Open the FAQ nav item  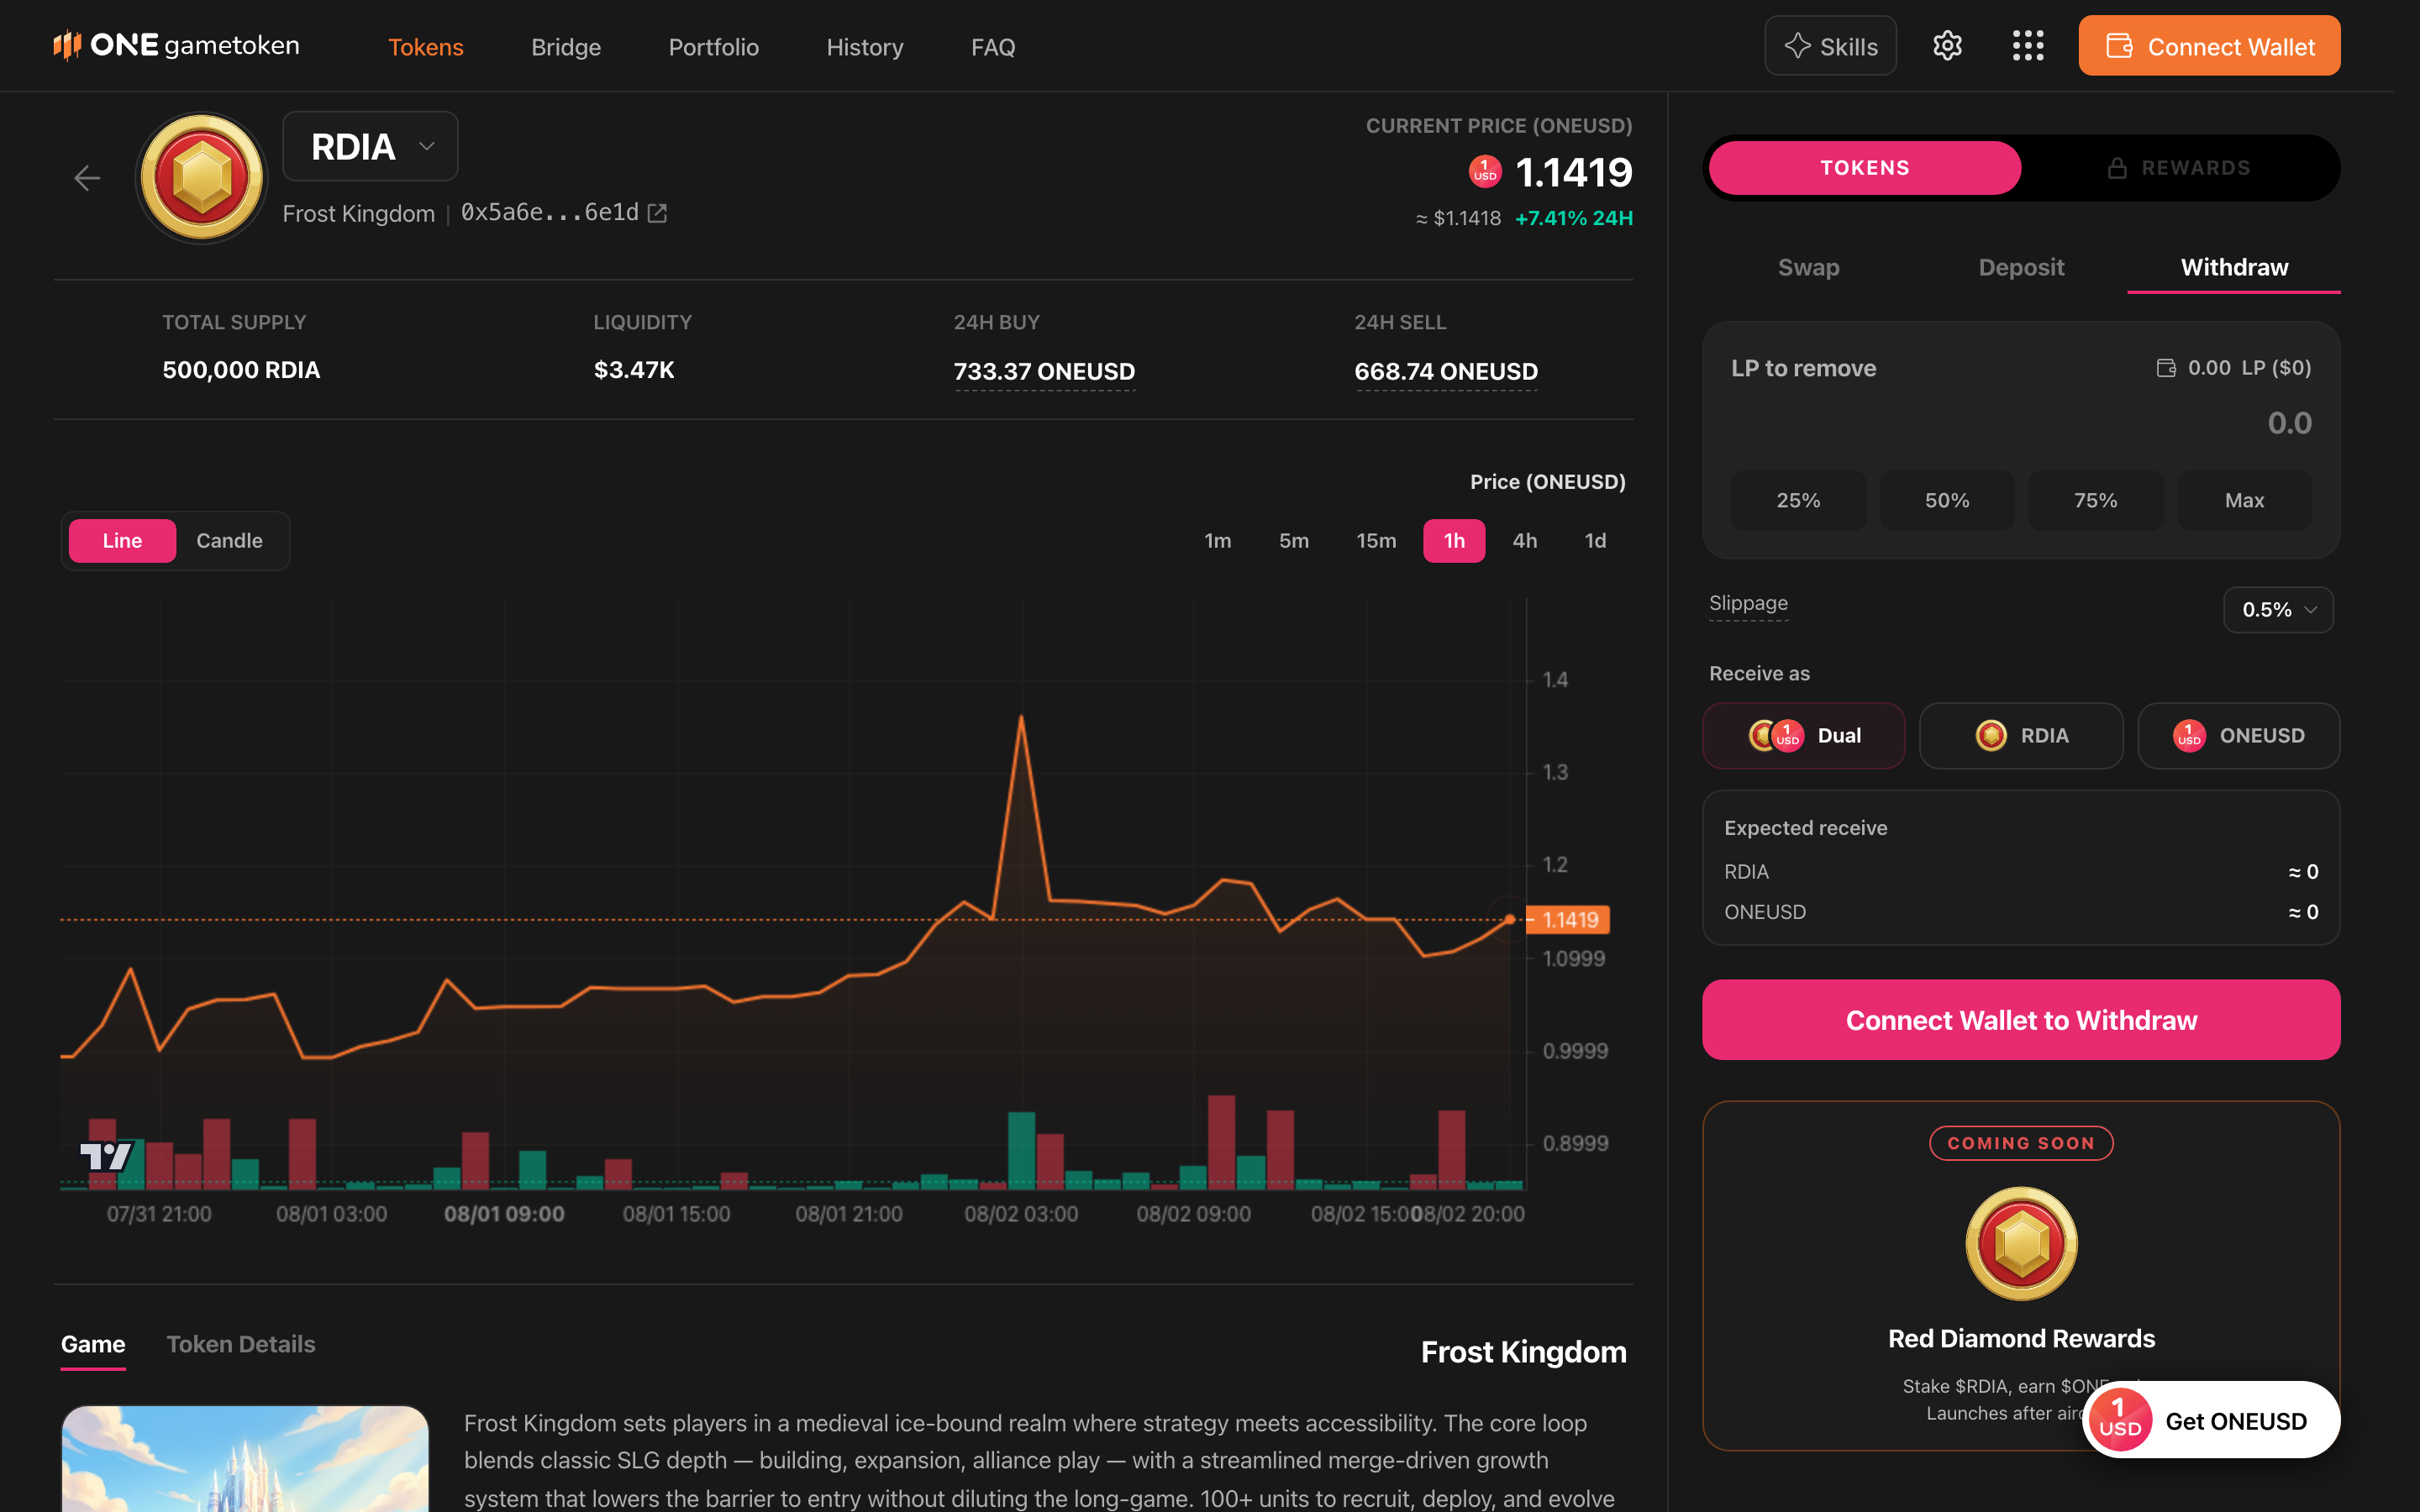(x=993, y=47)
